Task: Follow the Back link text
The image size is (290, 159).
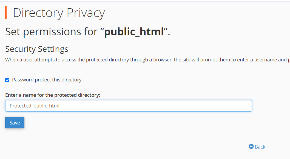Action: 260,147
